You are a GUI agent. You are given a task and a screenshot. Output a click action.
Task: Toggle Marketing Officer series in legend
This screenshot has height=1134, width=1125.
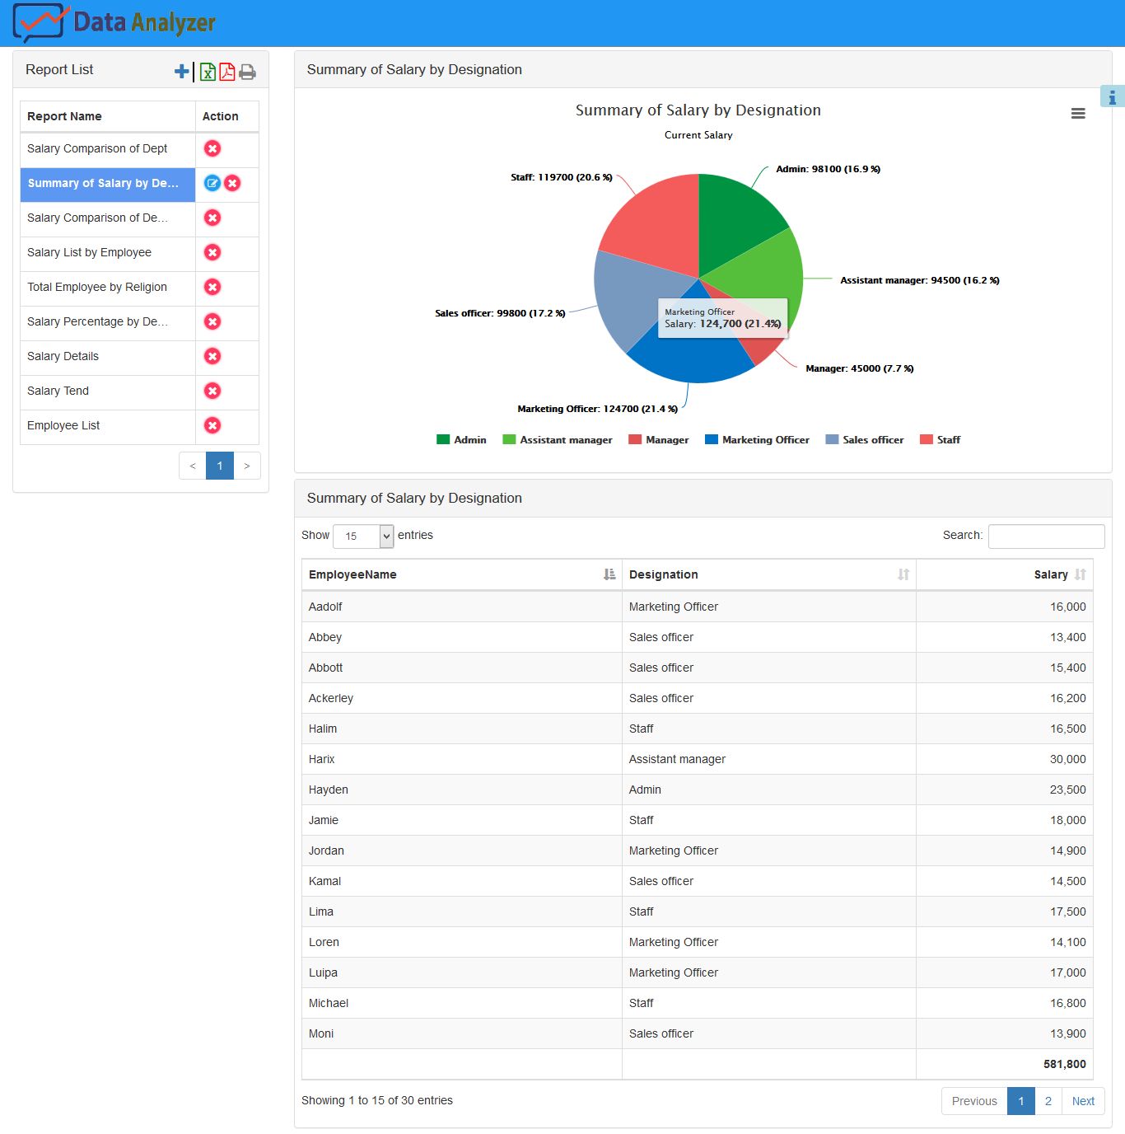point(757,440)
